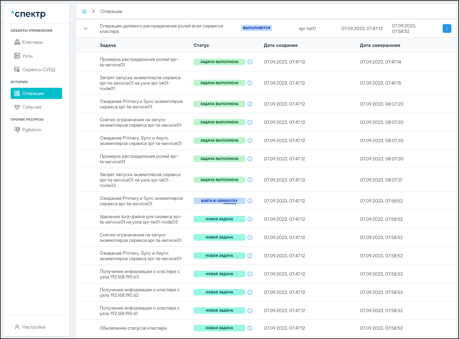Click the Статус column header
The height and width of the screenshot is (339, 459).
201,45
